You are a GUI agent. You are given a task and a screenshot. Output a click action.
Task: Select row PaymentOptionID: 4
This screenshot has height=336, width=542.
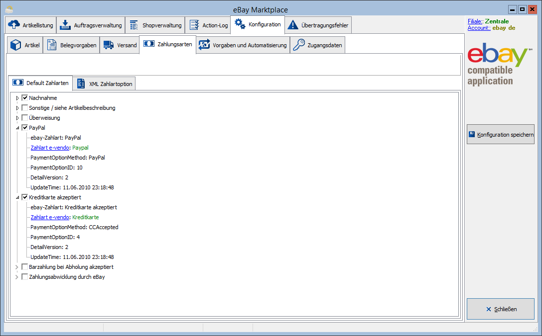[55, 238]
